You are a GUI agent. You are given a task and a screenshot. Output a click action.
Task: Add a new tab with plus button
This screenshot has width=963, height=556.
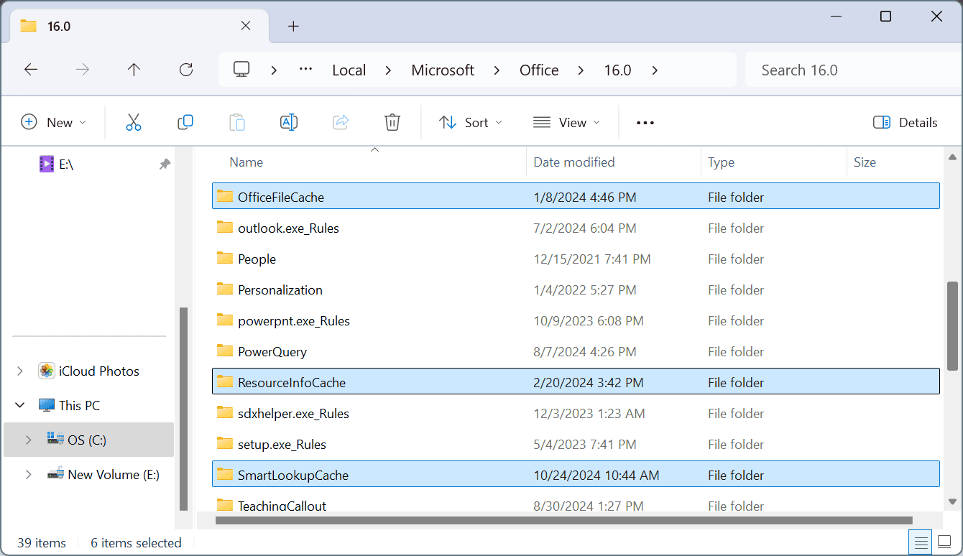[293, 26]
